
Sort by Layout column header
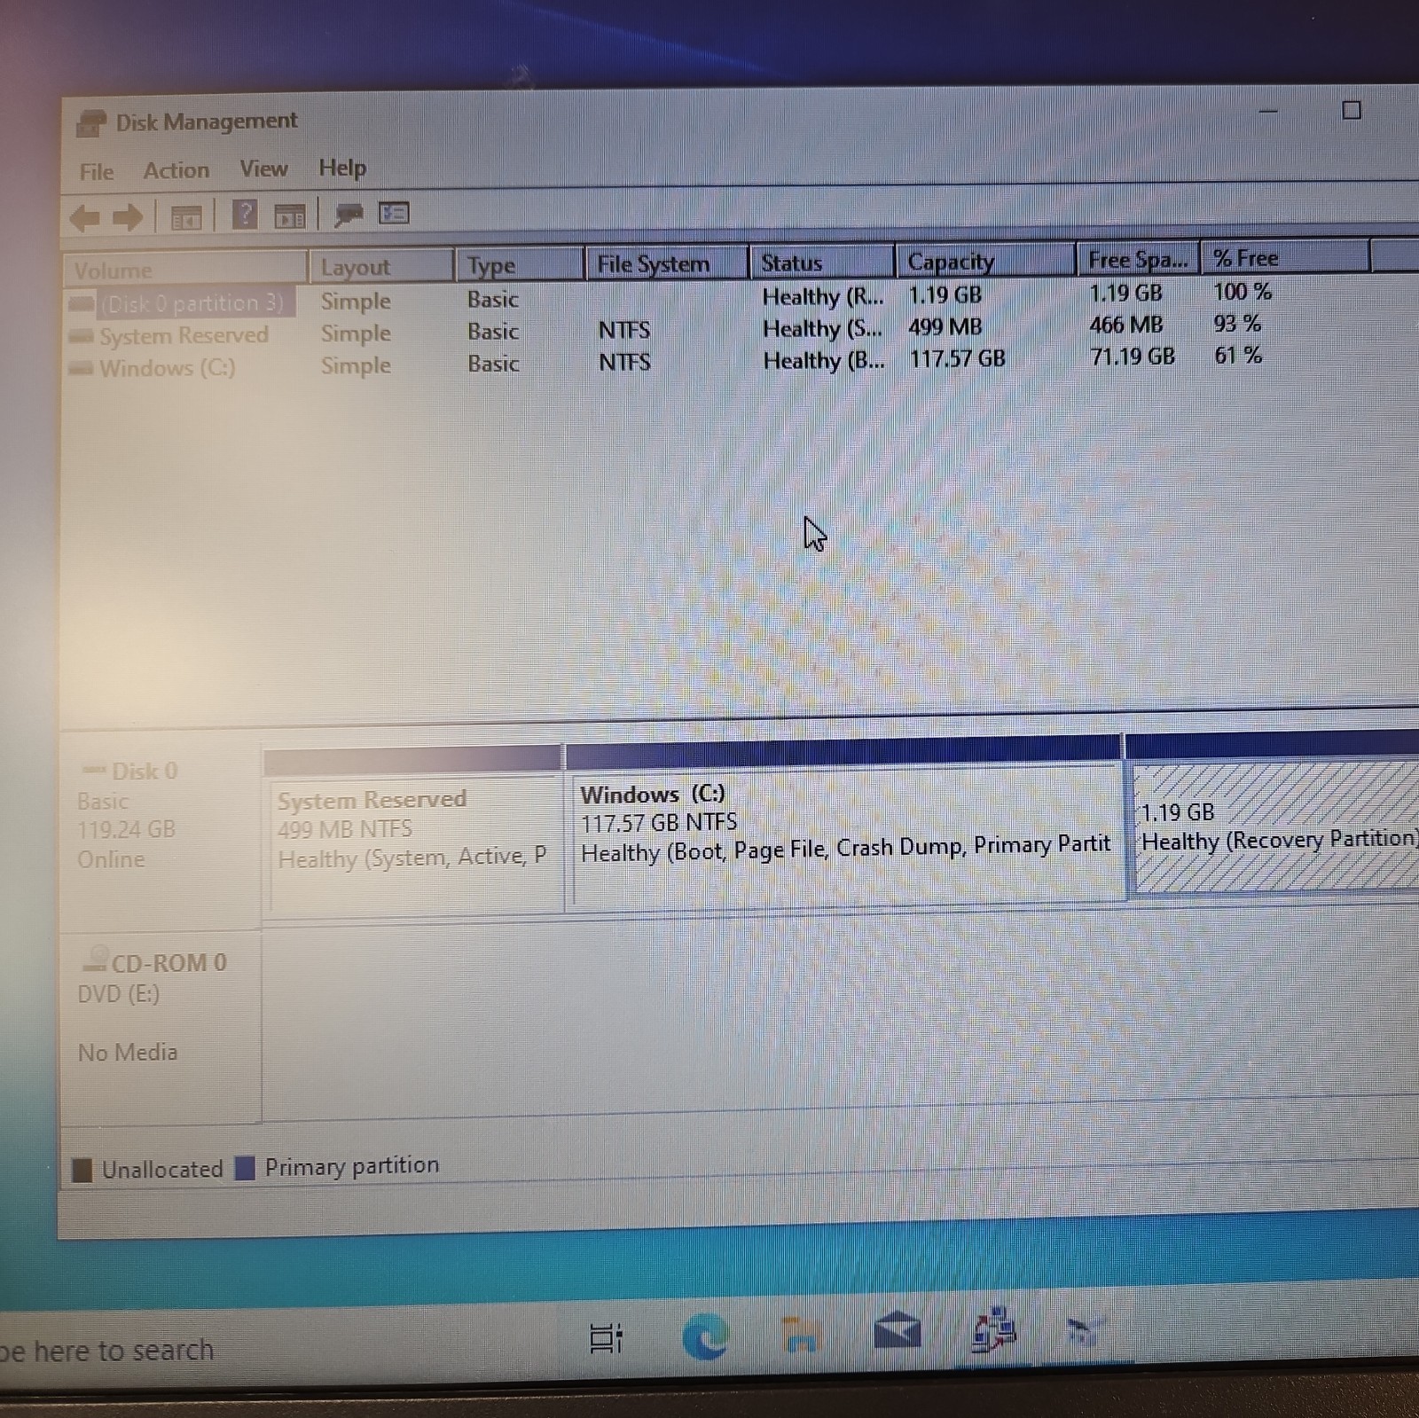pyautogui.click(x=381, y=267)
